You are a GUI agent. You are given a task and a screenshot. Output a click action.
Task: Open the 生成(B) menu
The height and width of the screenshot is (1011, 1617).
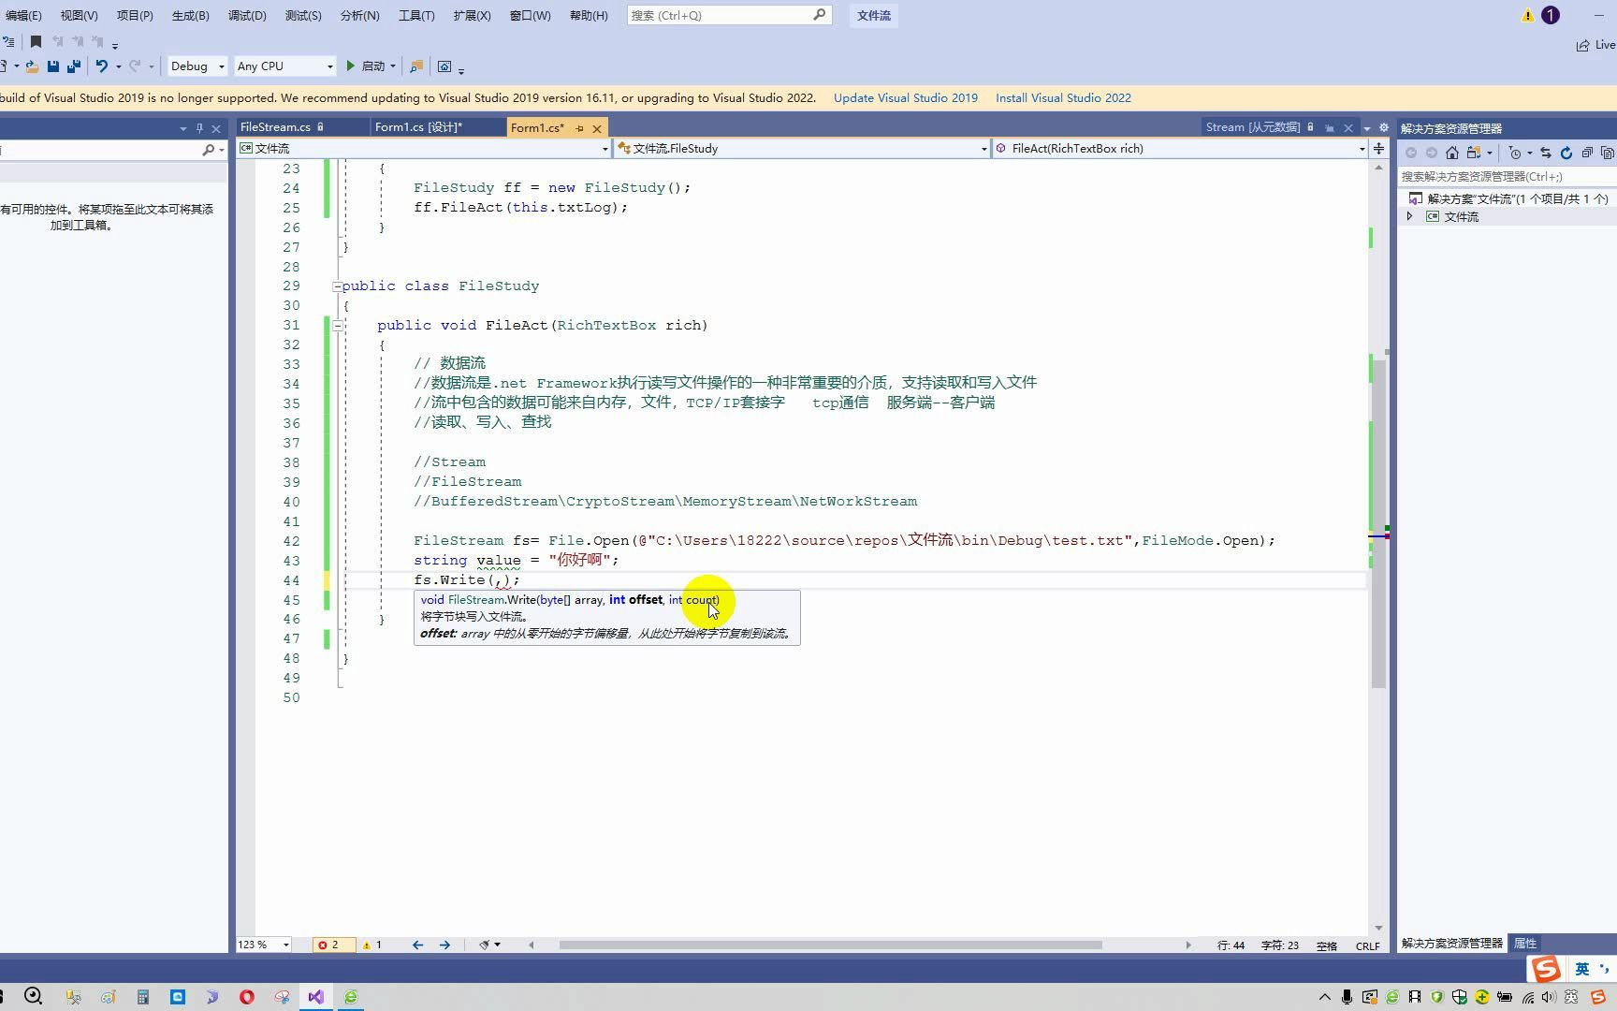(x=190, y=16)
